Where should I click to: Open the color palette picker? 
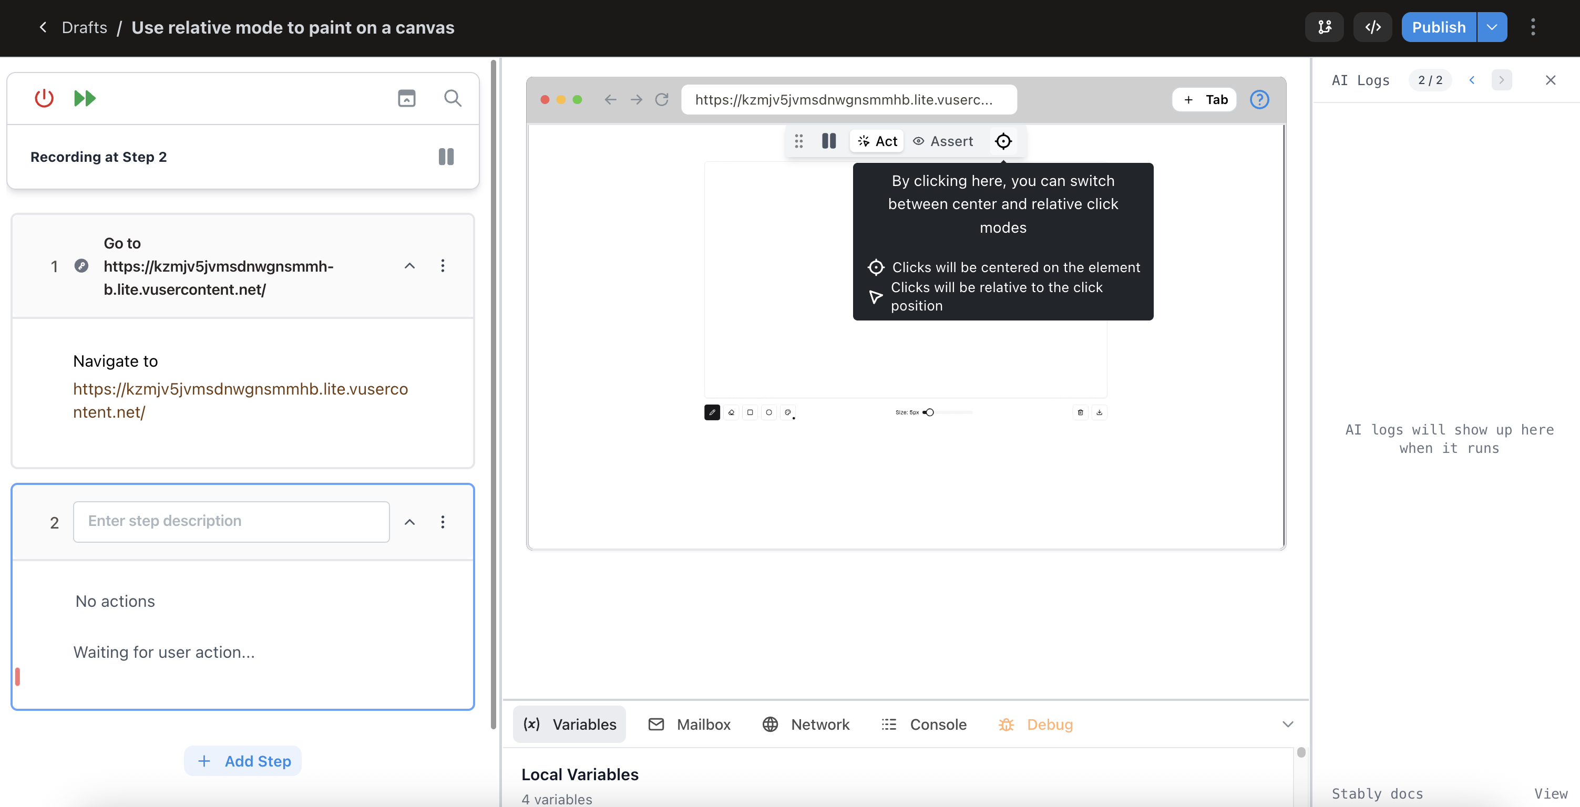787,413
